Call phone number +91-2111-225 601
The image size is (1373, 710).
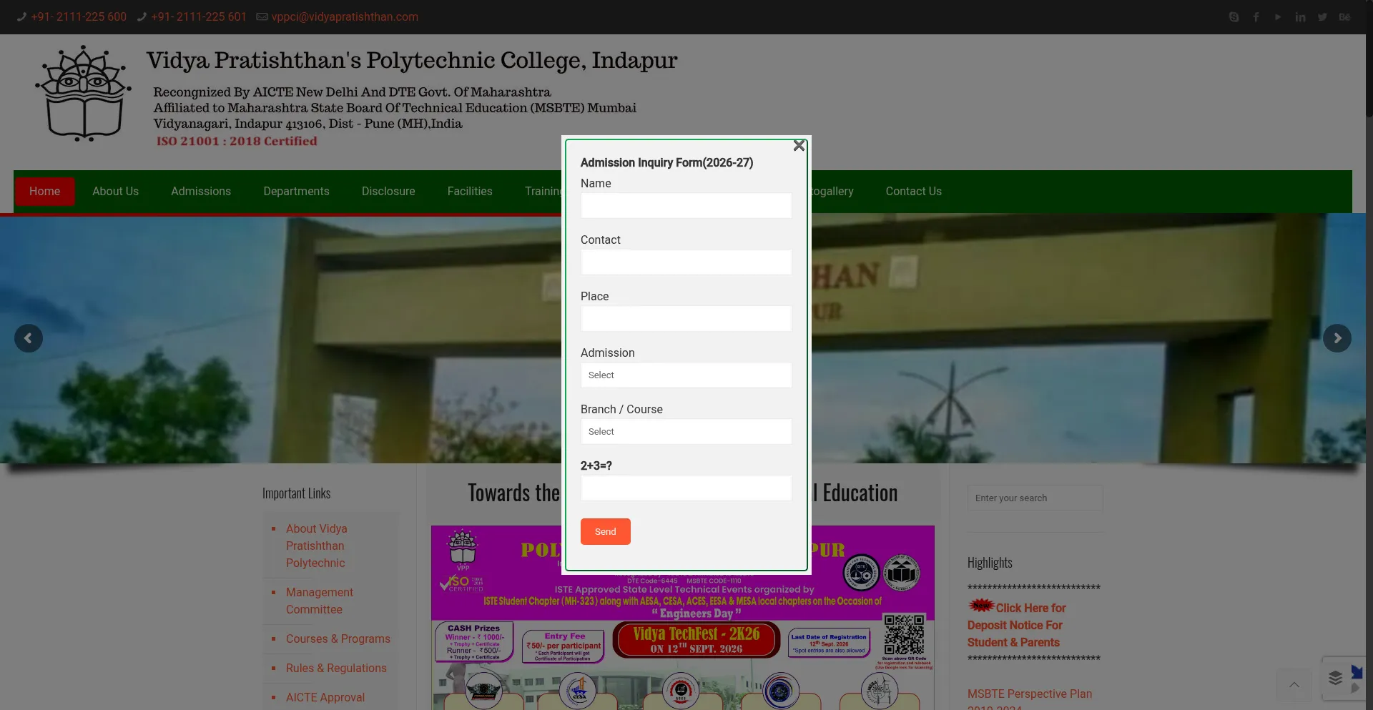(x=199, y=16)
